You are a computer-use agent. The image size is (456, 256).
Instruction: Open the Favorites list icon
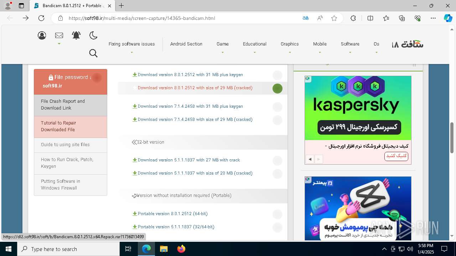click(386, 18)
